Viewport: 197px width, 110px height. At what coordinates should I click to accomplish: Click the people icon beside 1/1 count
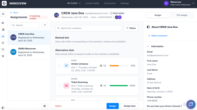coord(101,85)
